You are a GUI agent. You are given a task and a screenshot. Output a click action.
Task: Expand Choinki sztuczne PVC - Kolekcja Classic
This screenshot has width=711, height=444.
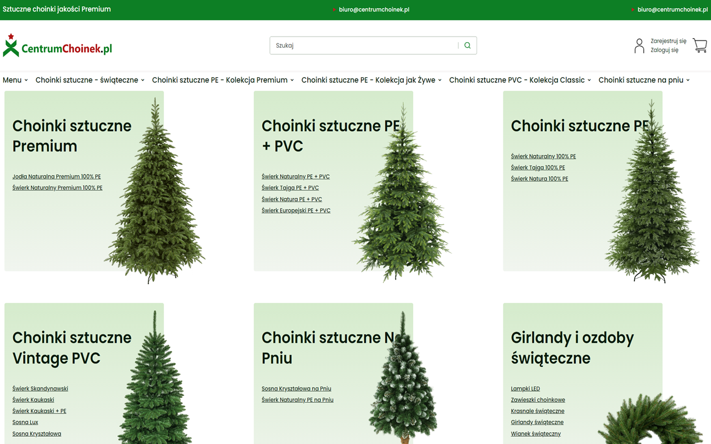coord(520,80)
